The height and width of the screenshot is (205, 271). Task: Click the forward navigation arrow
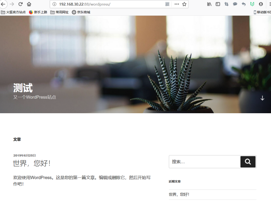[12, 4]
